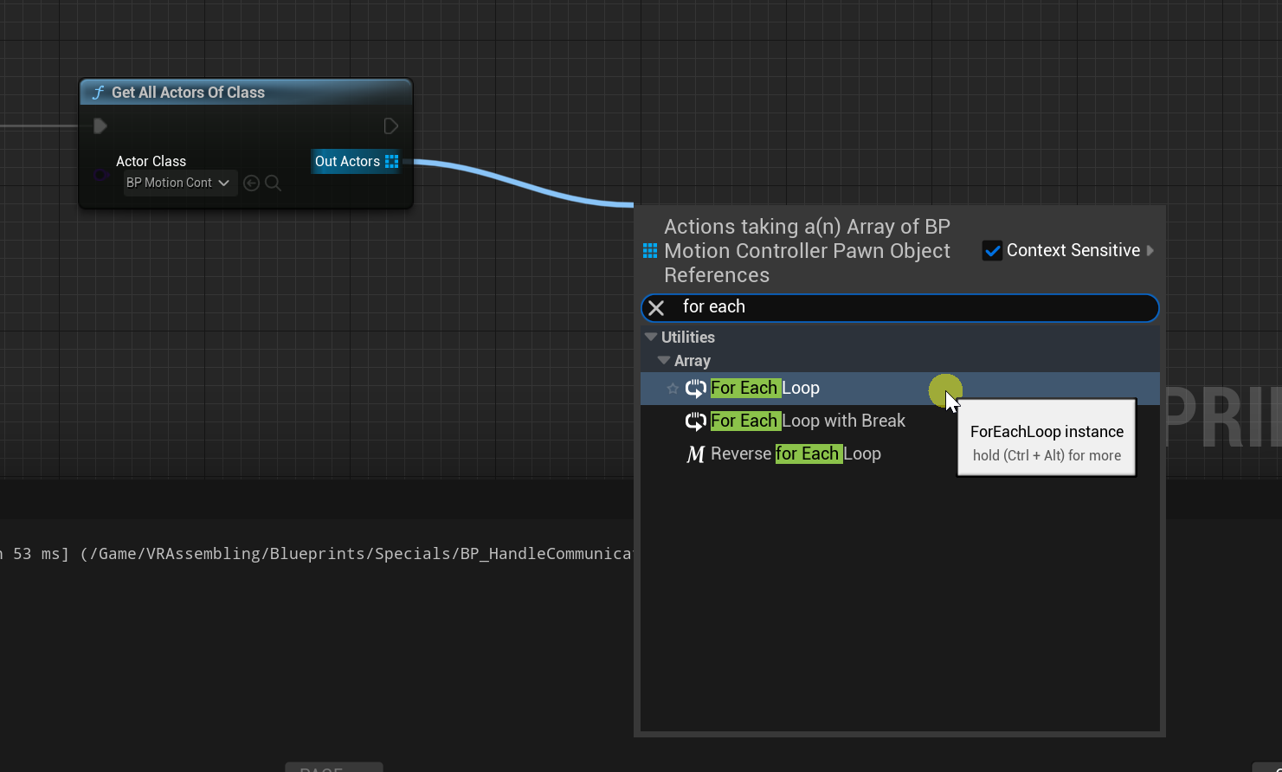Click the browse-to-asset arrow beside BP Motion Cont
Screen dimensions: 1282x772
tap(251, 183)
